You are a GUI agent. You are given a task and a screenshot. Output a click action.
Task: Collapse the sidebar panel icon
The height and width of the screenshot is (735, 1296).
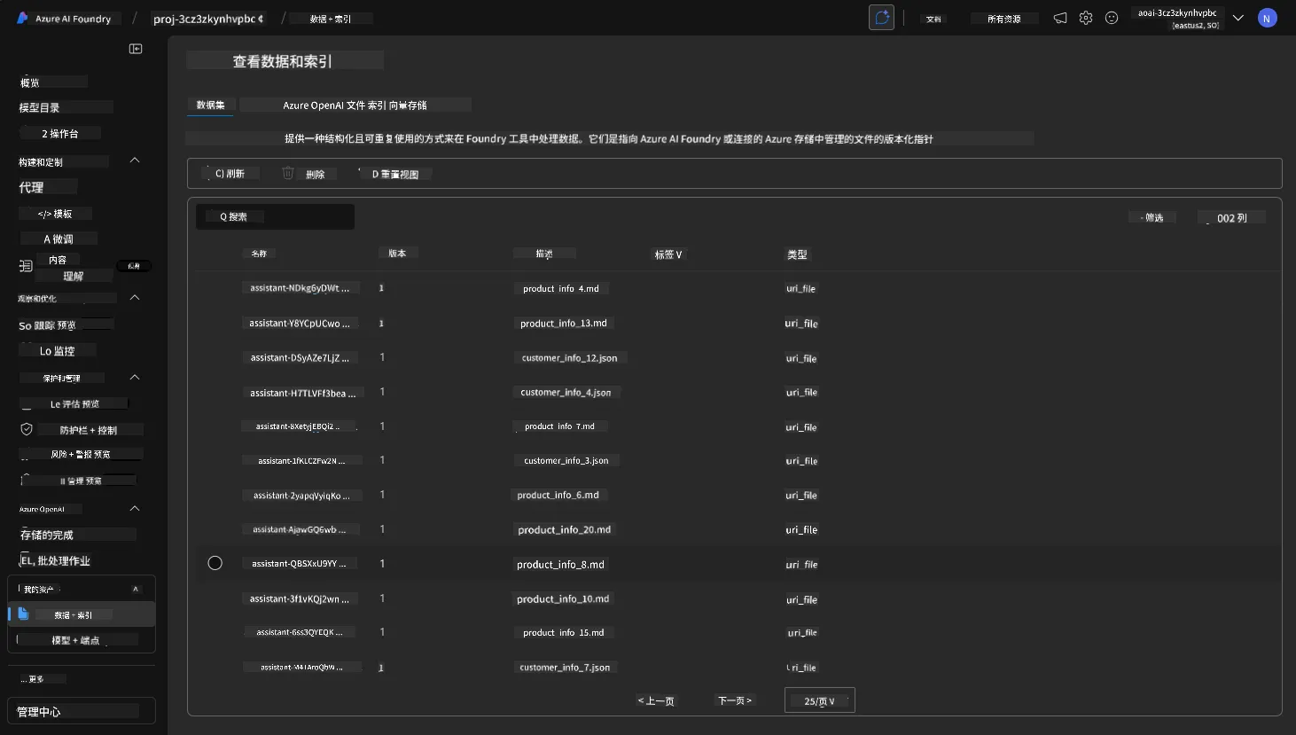click(136, 49)
